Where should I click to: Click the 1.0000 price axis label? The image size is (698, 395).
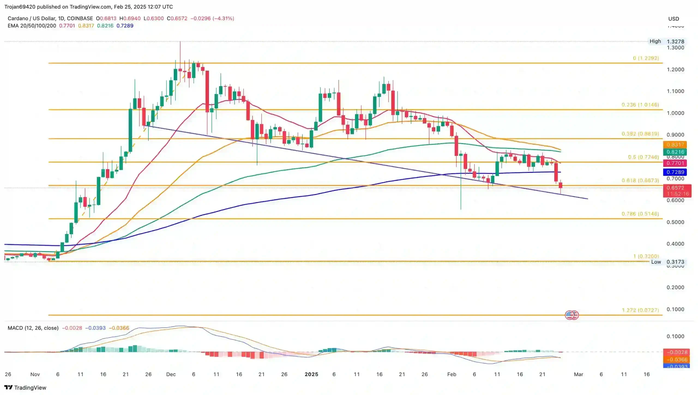pos(675,113)
